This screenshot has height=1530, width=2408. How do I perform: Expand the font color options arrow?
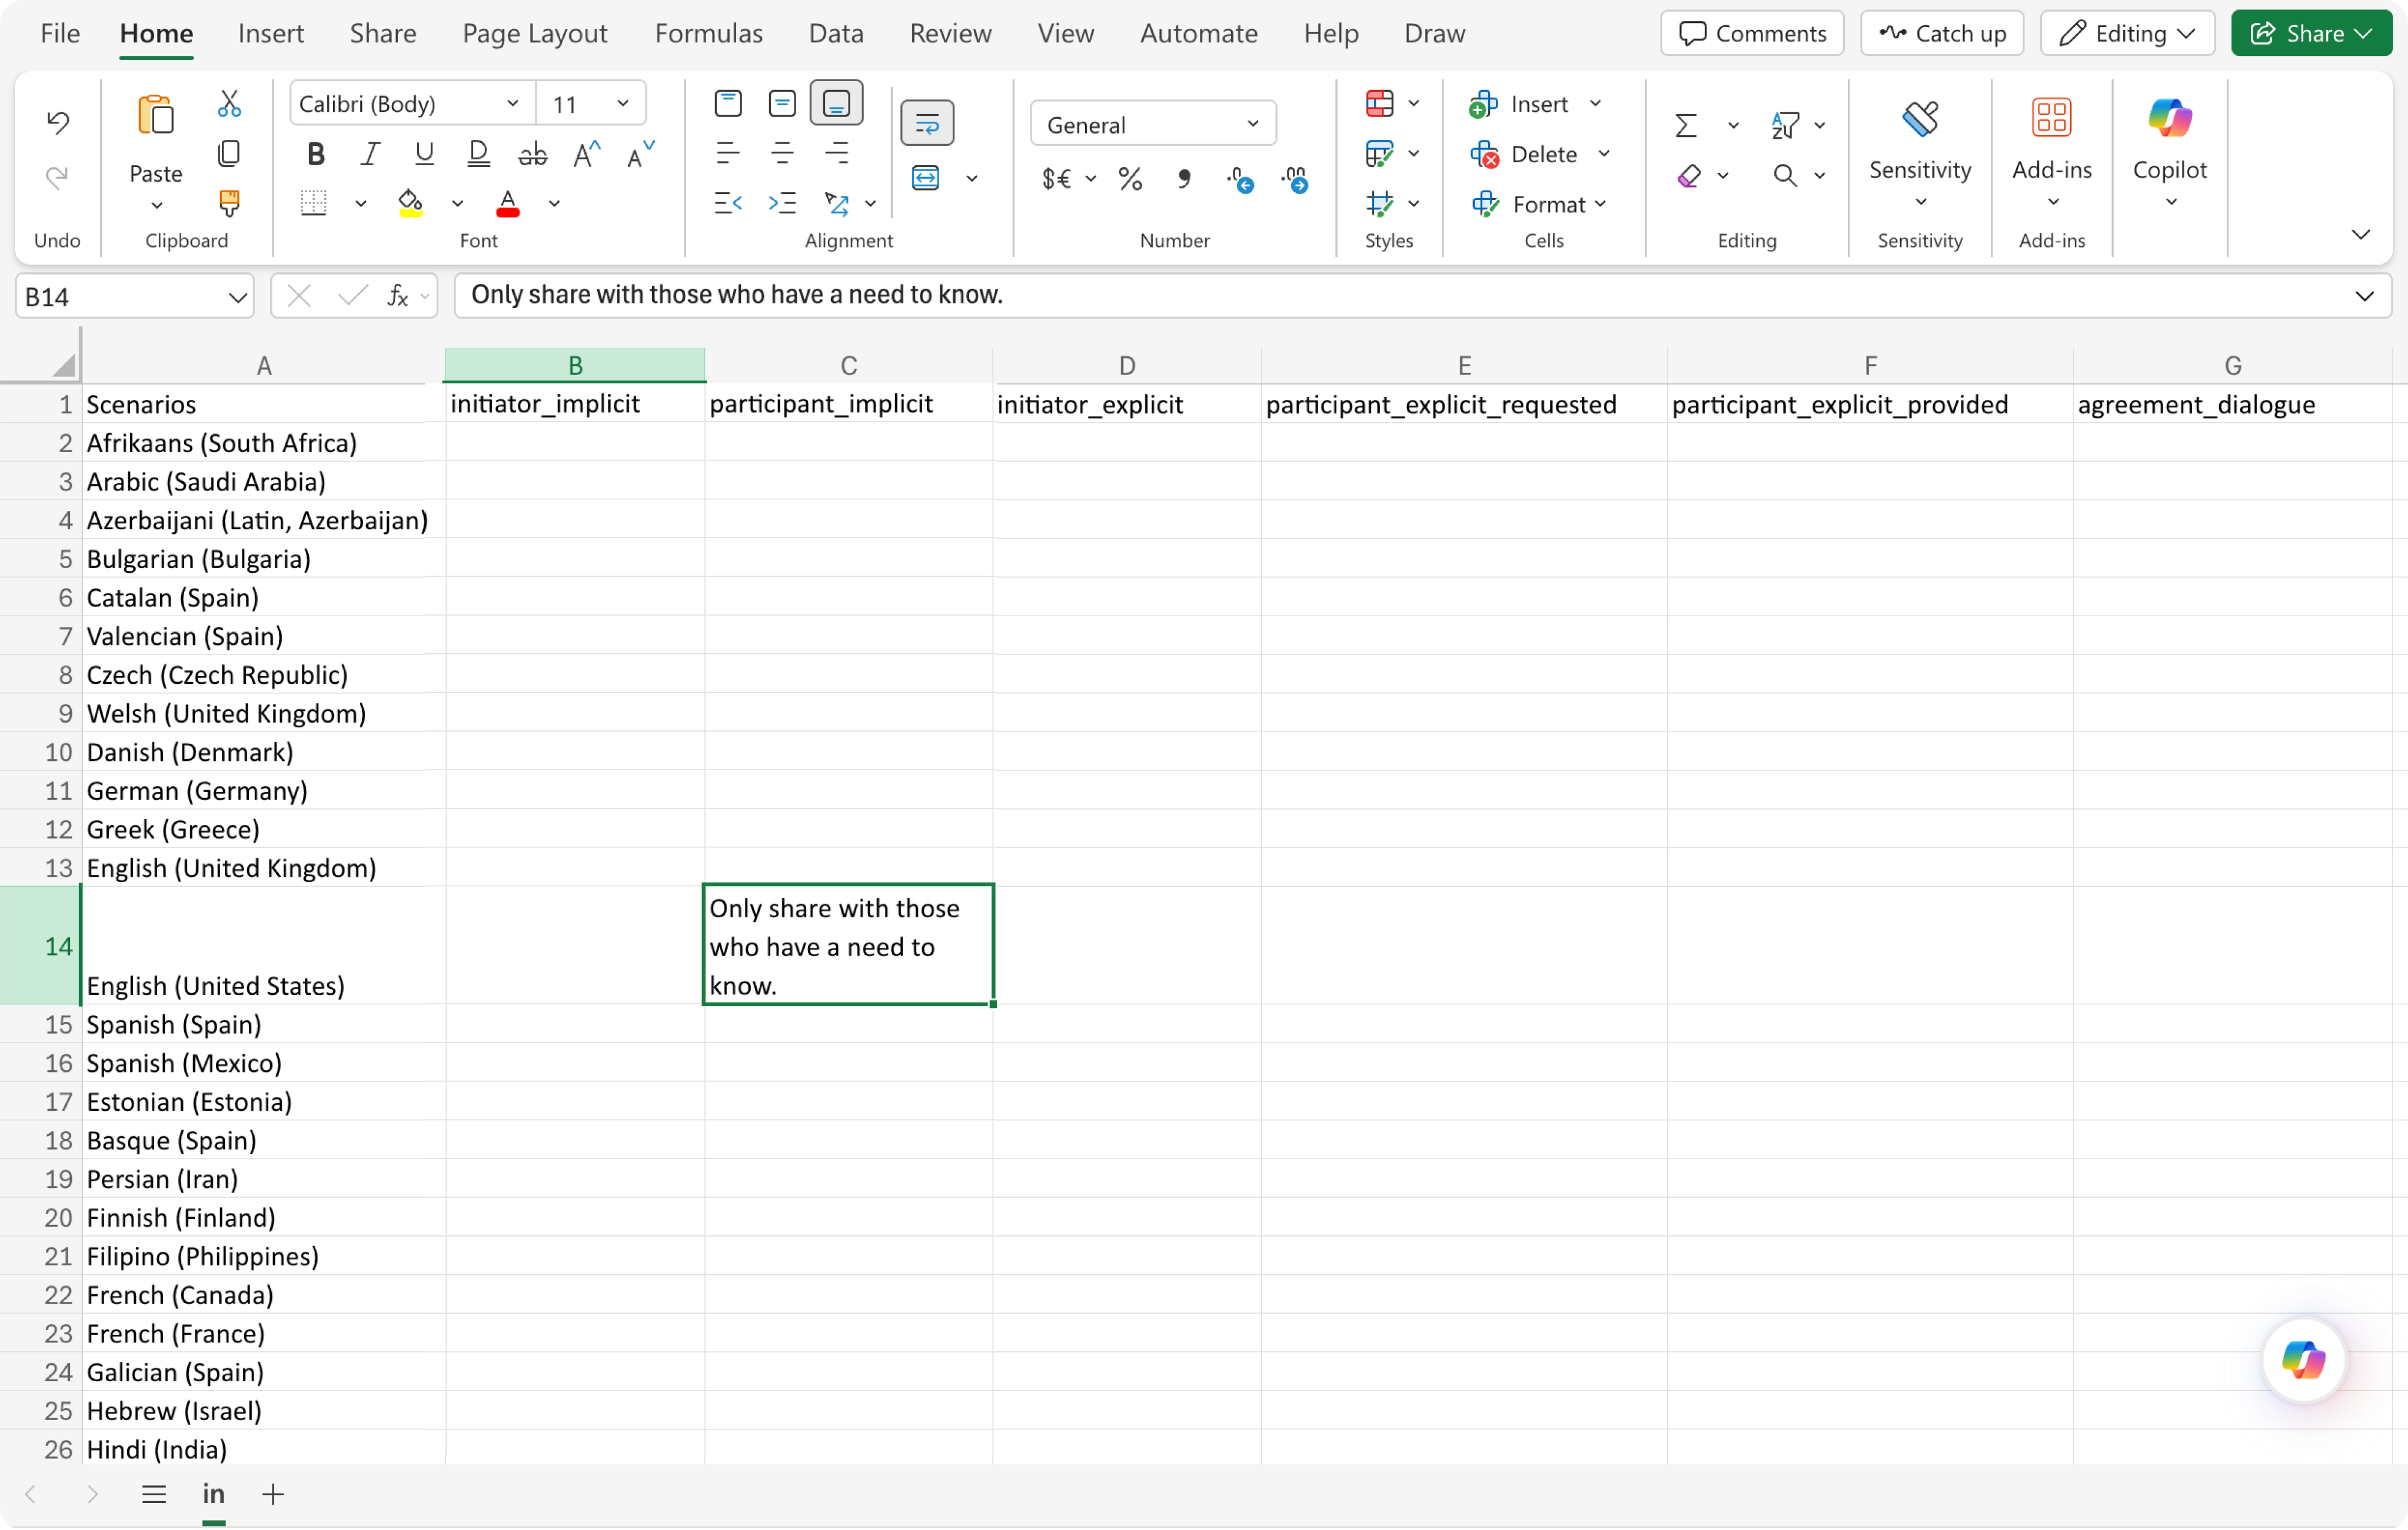554,204
